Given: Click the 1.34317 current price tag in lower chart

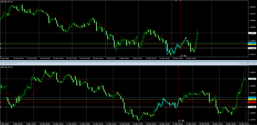Looking at the screenshot, I should (252, 79).
